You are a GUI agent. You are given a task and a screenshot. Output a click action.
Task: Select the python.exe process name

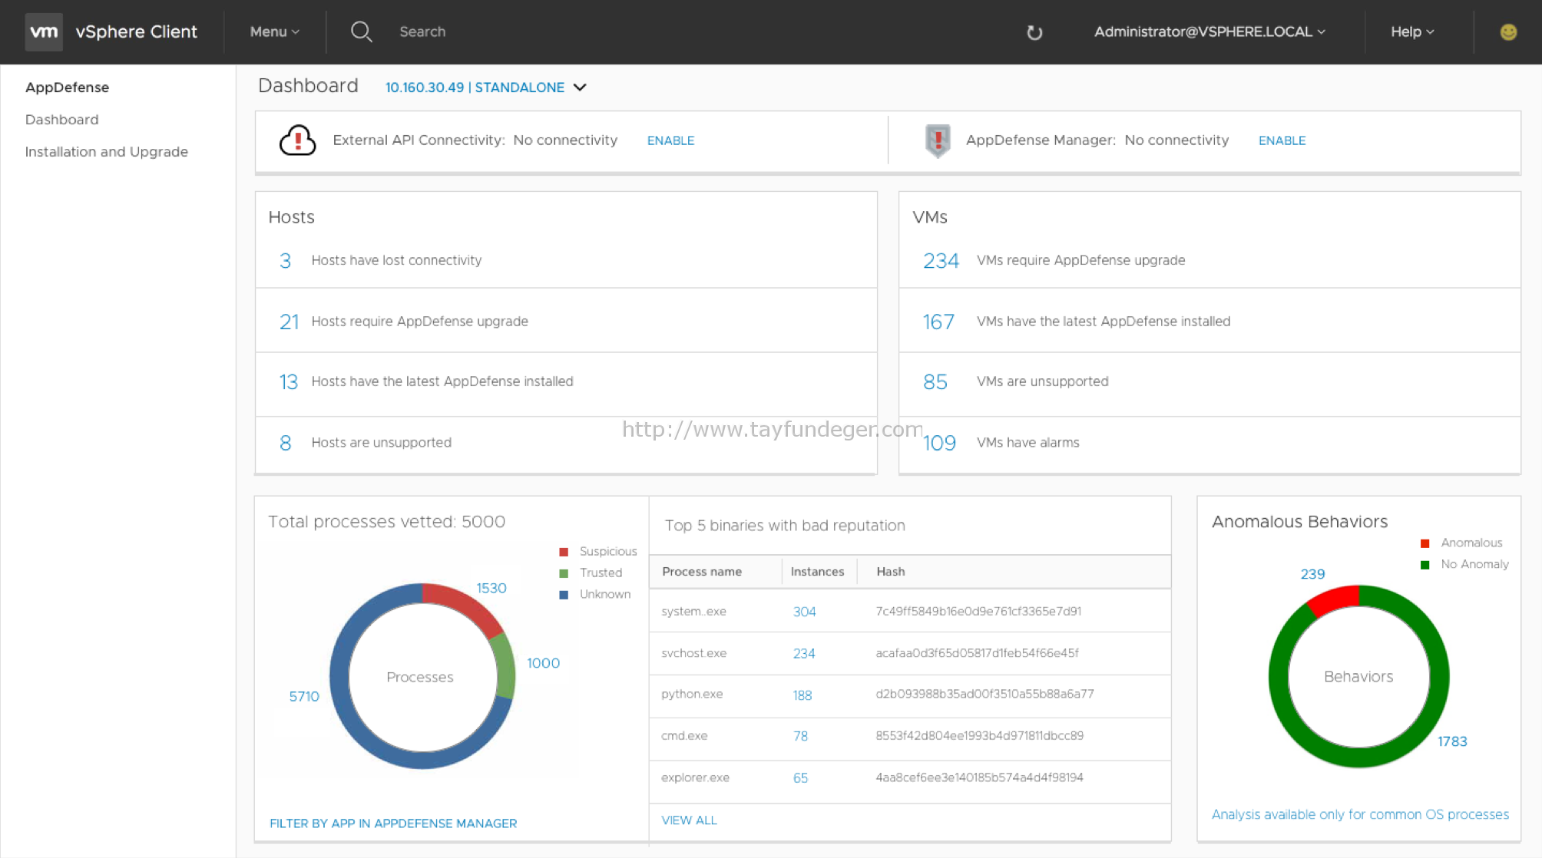pos(692,695)
